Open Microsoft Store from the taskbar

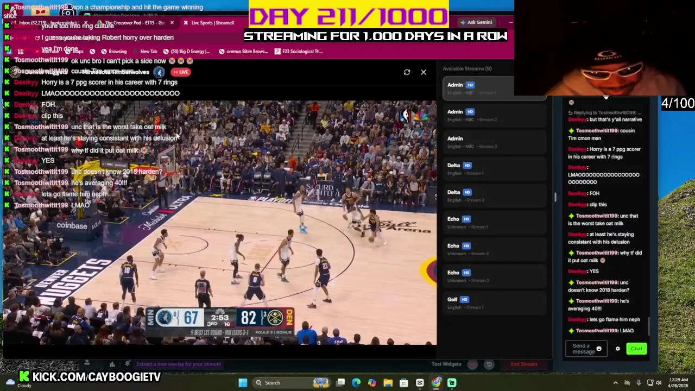pos(404,383)
